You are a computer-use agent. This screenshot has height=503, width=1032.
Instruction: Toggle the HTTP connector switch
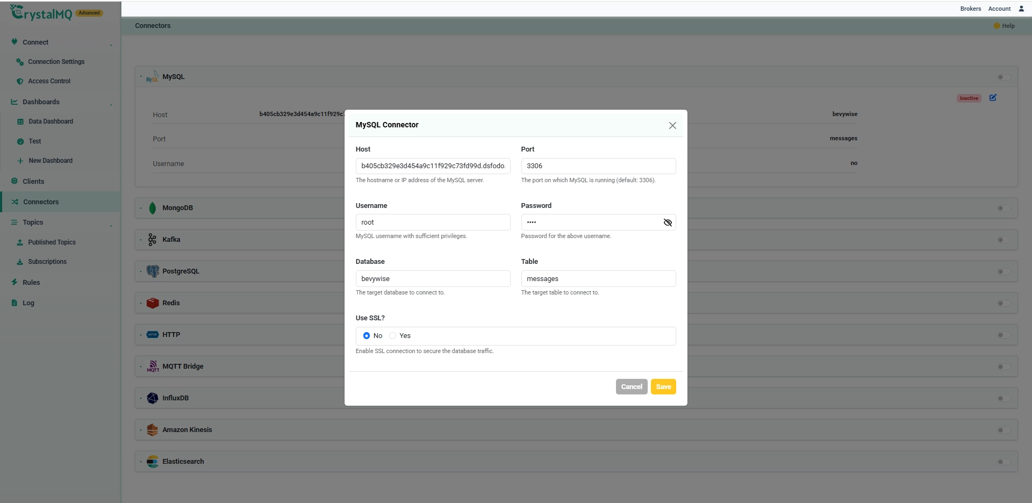(1004, 335)
